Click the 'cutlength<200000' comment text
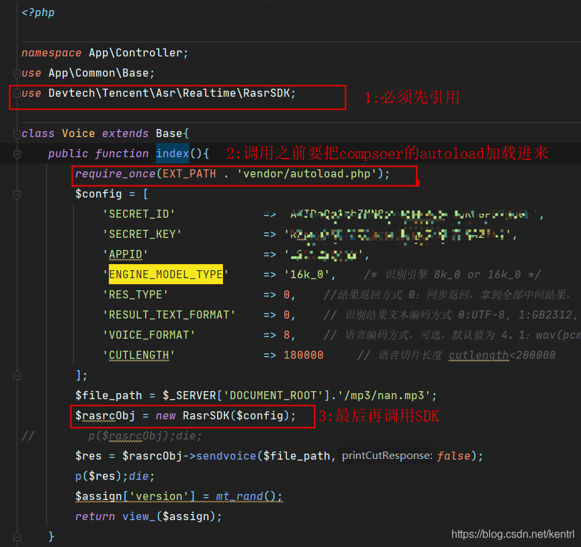The width and height of the screenshot is (581, 547). tap(502, 355)
